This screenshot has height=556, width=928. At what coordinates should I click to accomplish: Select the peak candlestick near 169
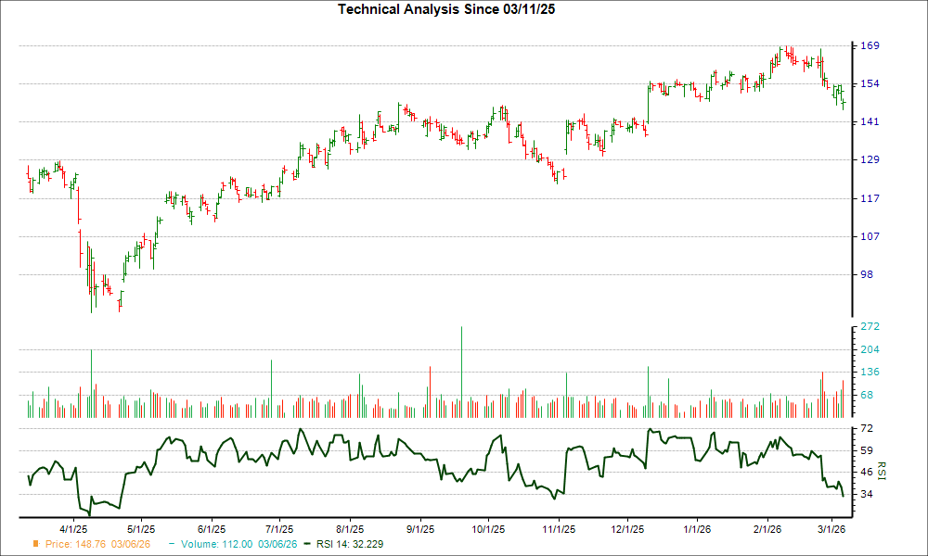[788, 51]
